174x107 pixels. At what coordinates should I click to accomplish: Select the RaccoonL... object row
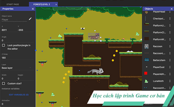158,53
